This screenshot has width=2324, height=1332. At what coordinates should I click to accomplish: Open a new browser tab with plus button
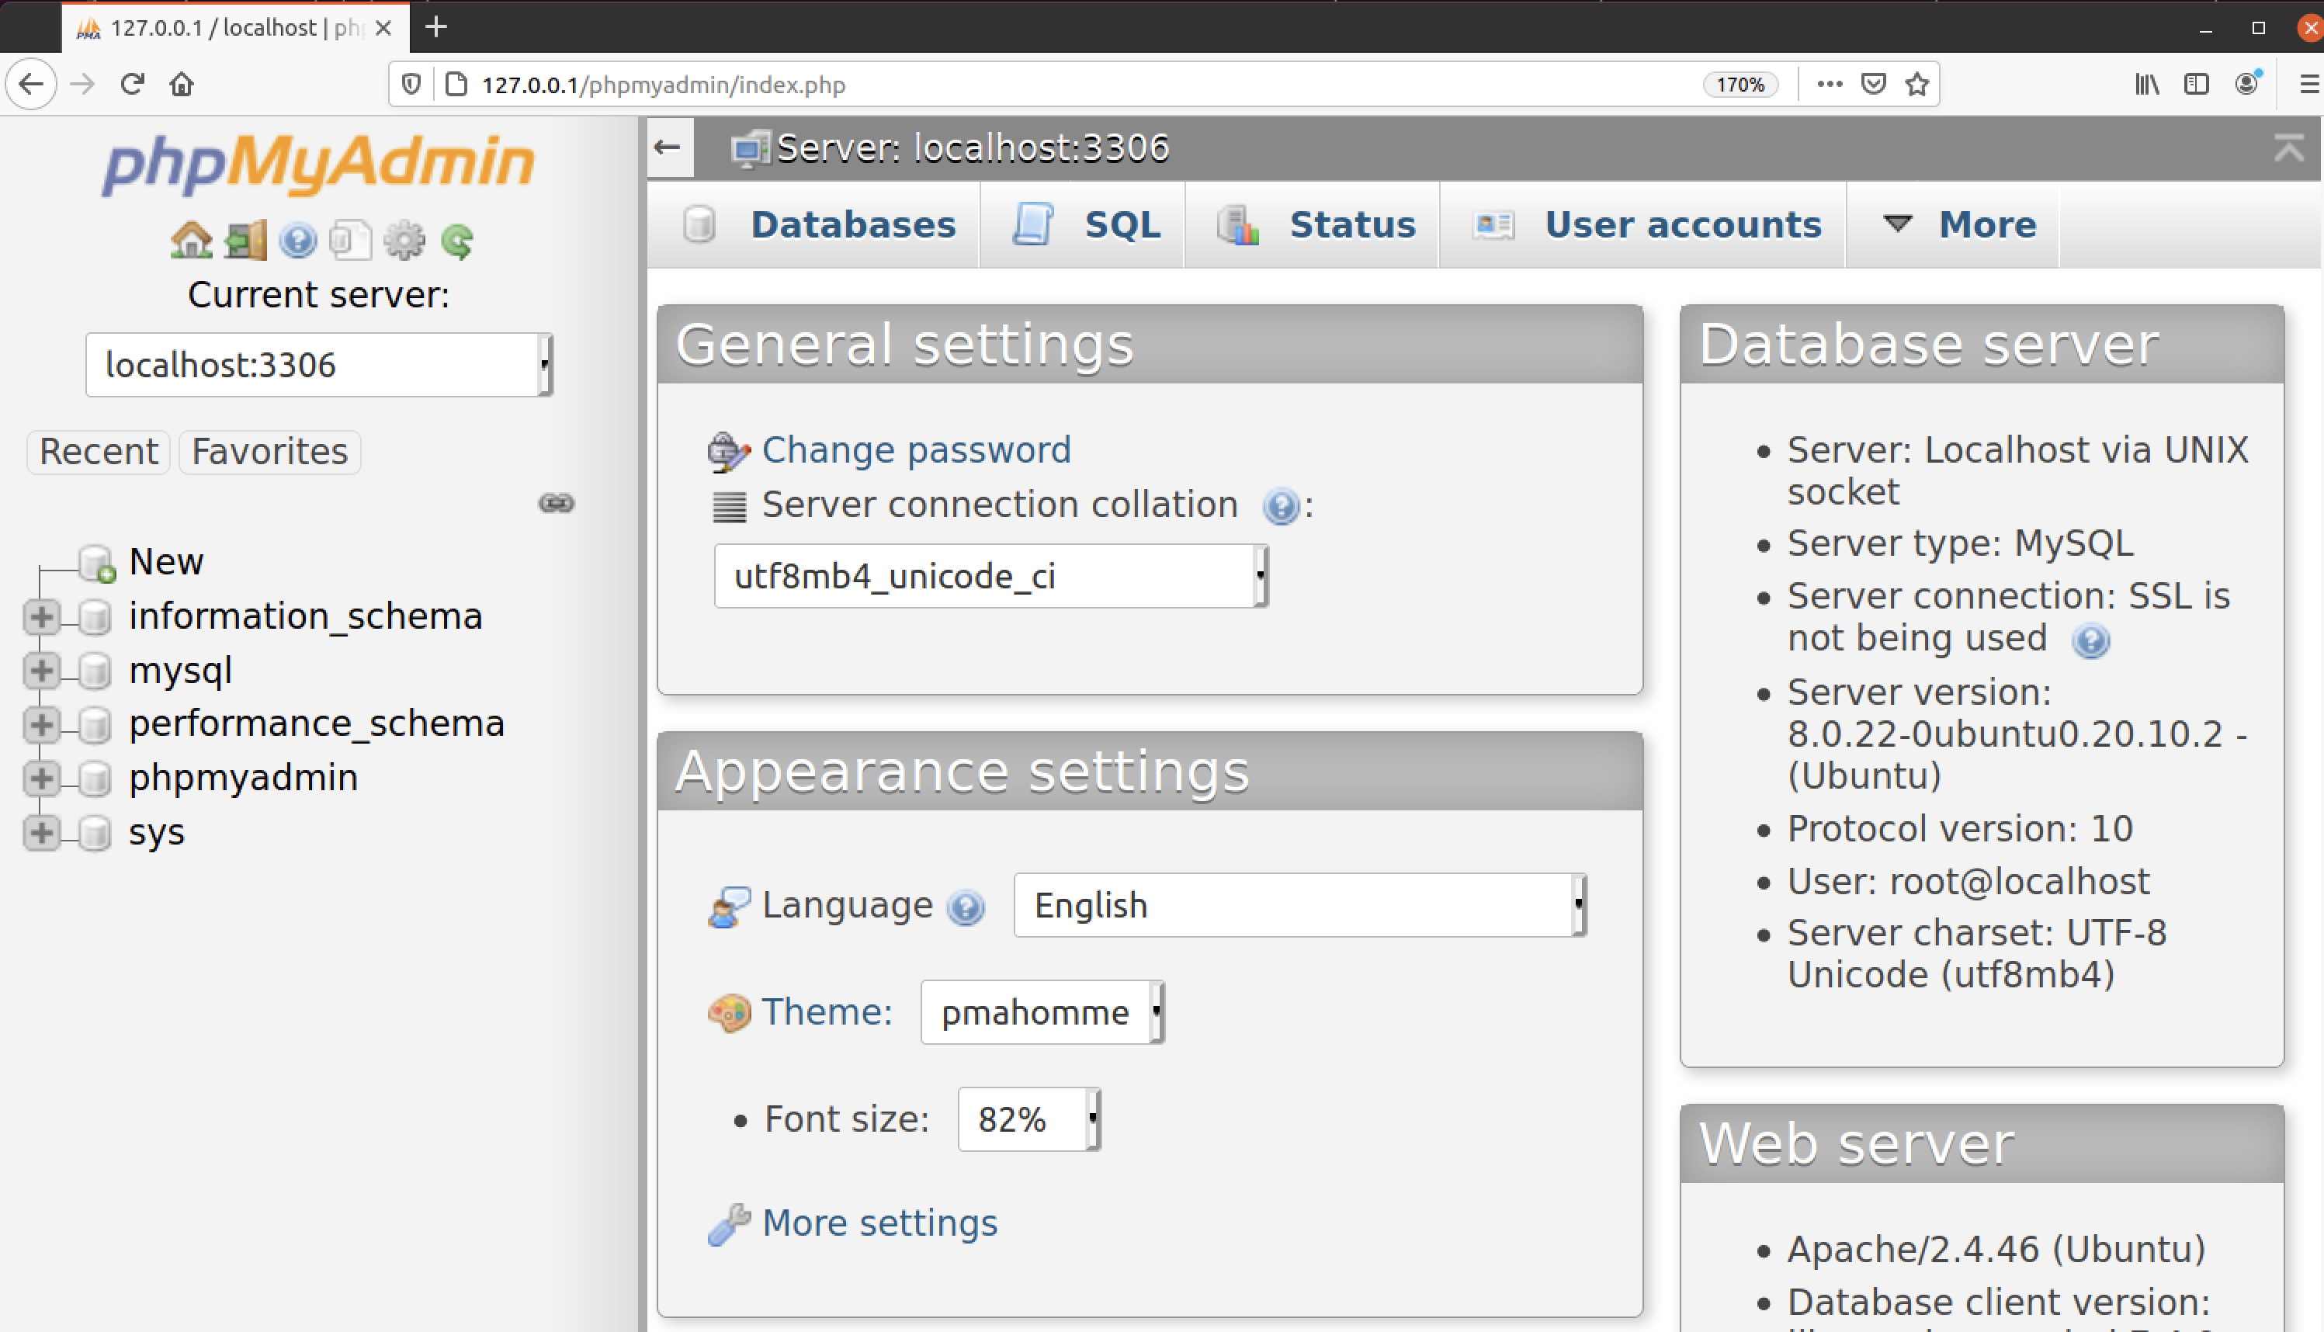436,26
